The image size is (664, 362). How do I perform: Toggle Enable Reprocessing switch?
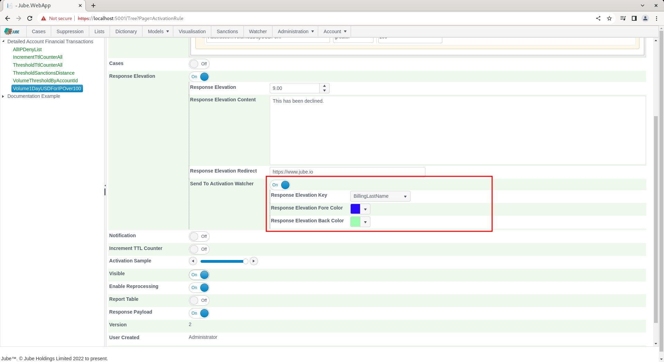(199, 288)
